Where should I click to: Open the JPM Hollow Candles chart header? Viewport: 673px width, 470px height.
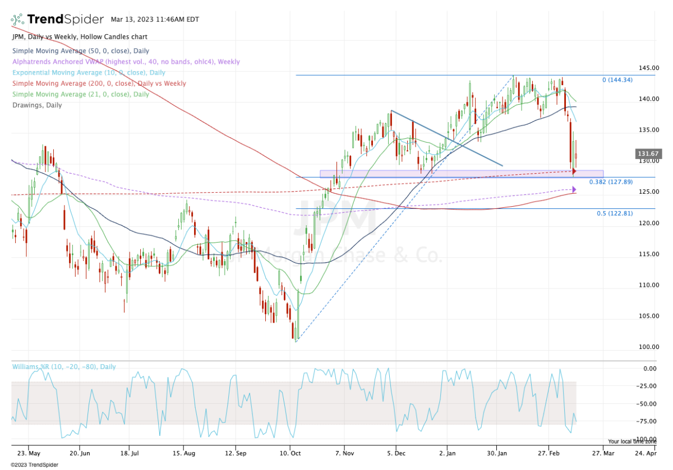click(79, 36)
